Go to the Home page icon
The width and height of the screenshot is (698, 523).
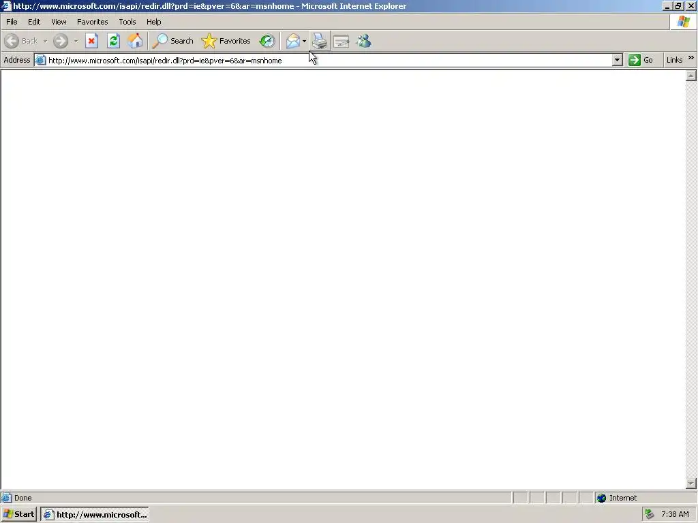click(x=136, y=41)
